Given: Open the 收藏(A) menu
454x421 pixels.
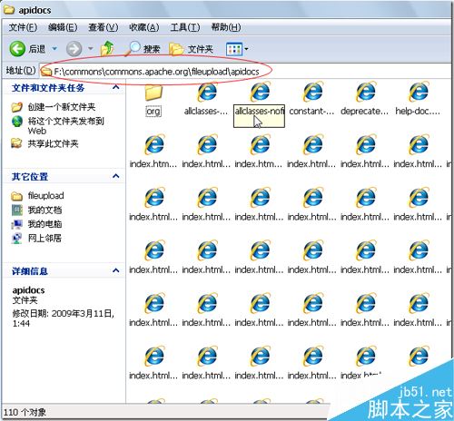Looking at the screenshot, I should click(x=144, y=27).
